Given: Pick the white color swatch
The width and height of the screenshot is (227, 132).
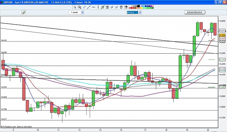Looking at the screenshot, I should tap(130, 6).
